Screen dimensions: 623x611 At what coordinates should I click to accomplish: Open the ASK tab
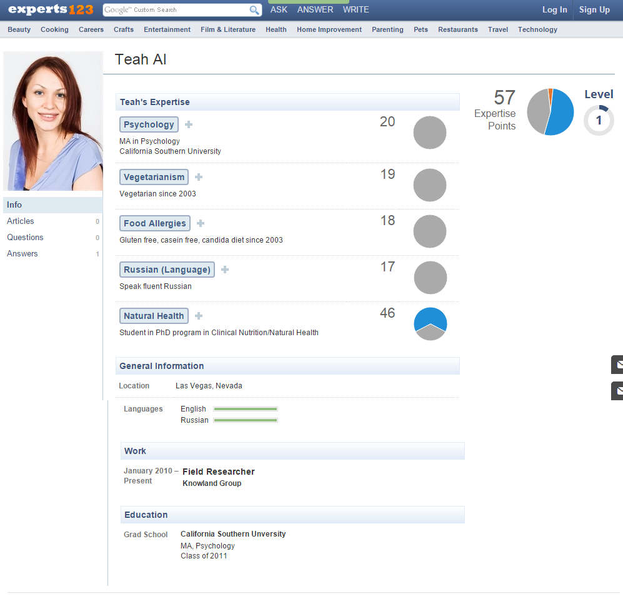279,9
